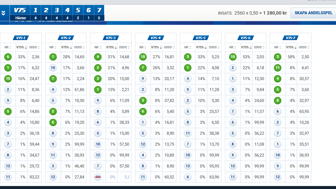Sort V75-6 table by NR column
Viewport: 336px width, 189px height.
pos(233,47)
